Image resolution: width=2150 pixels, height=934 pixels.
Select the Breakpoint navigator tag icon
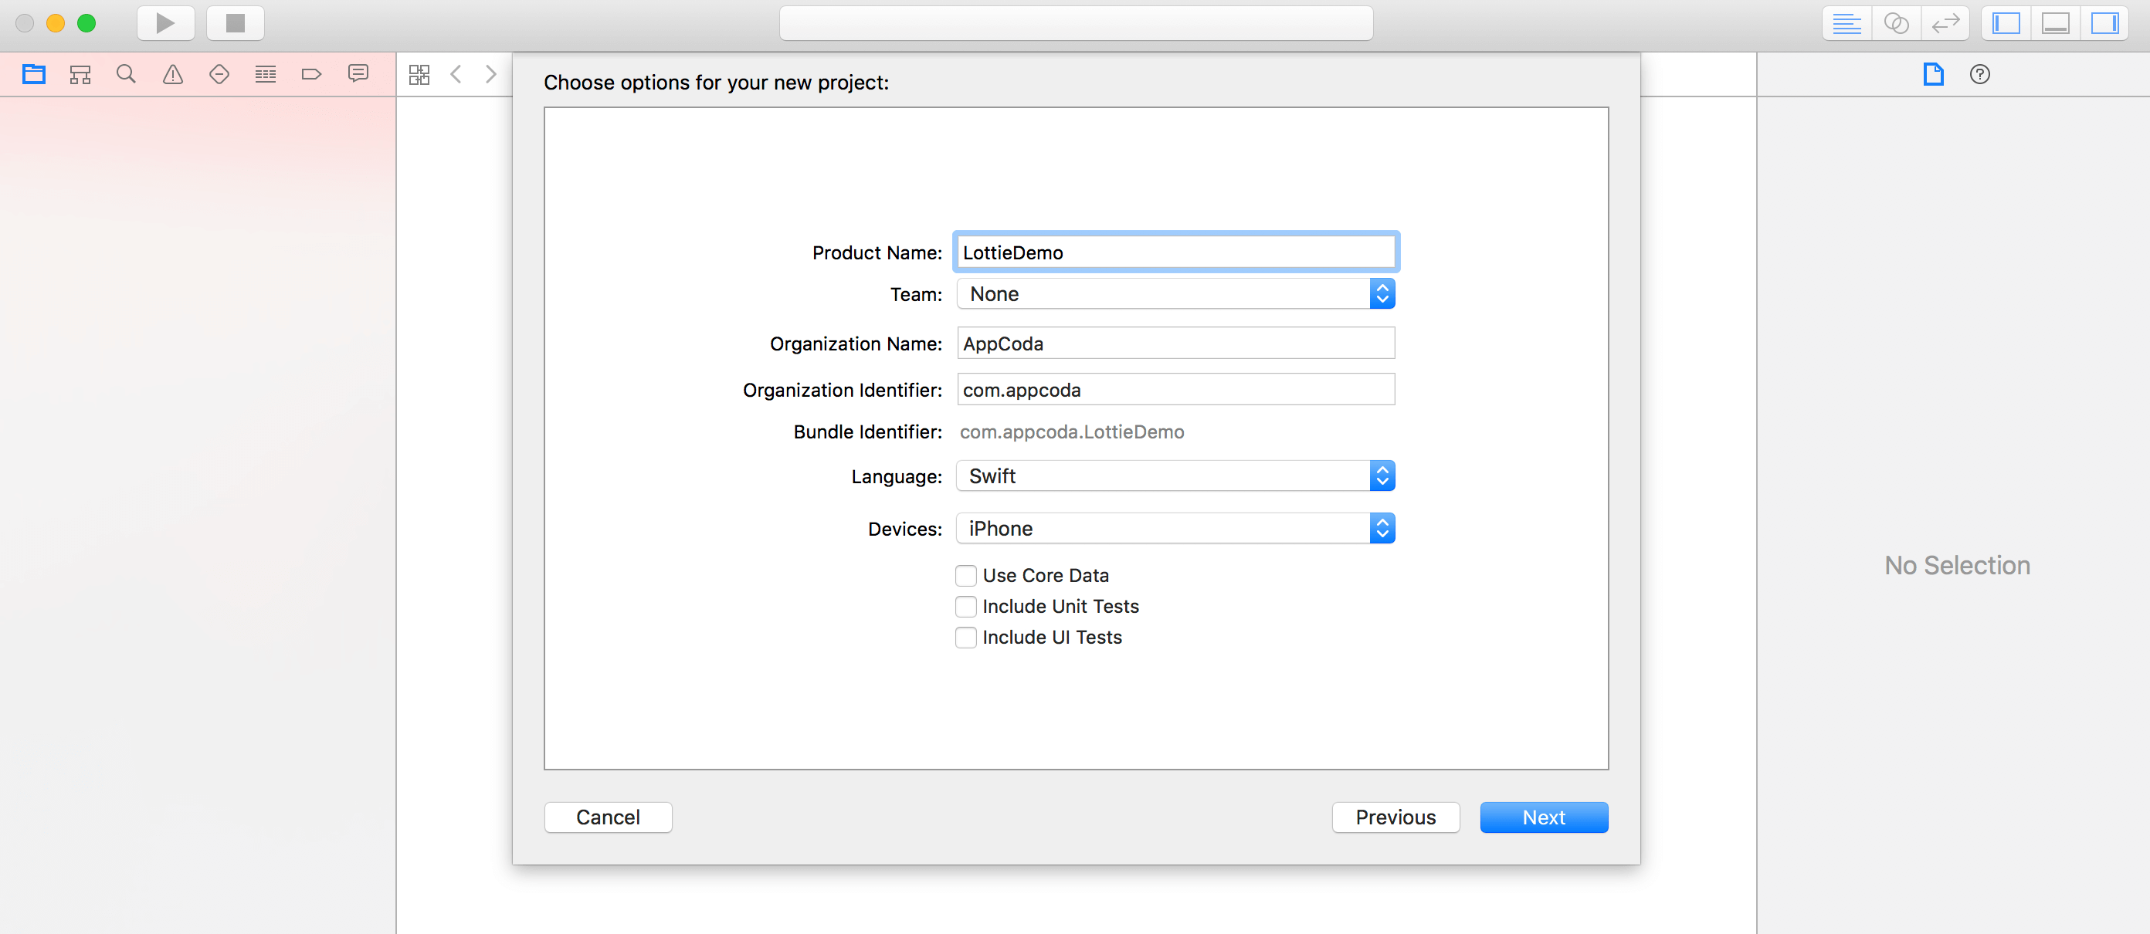coord(311,73)
